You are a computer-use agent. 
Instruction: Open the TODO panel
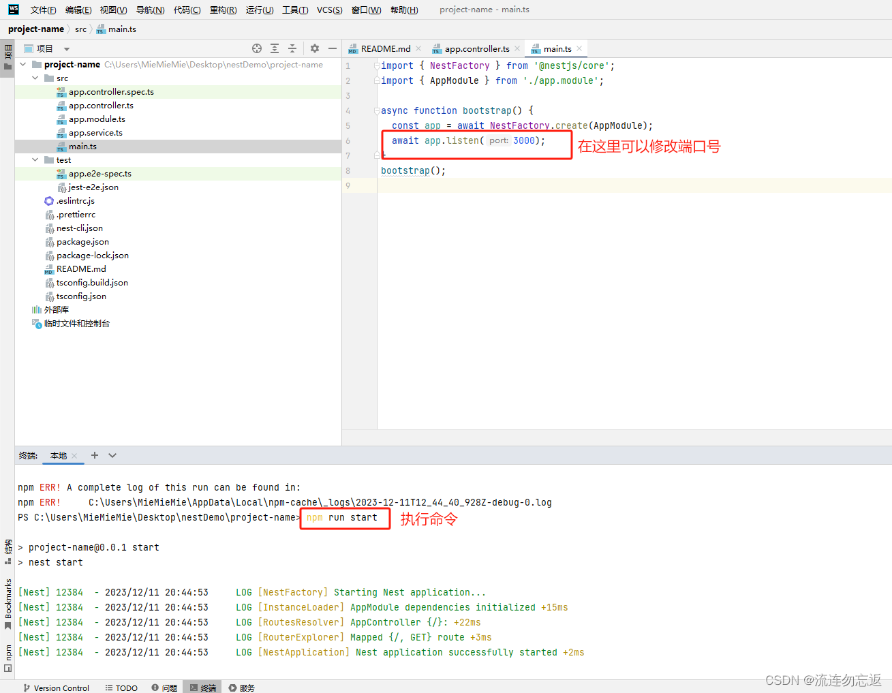point(121,688)
